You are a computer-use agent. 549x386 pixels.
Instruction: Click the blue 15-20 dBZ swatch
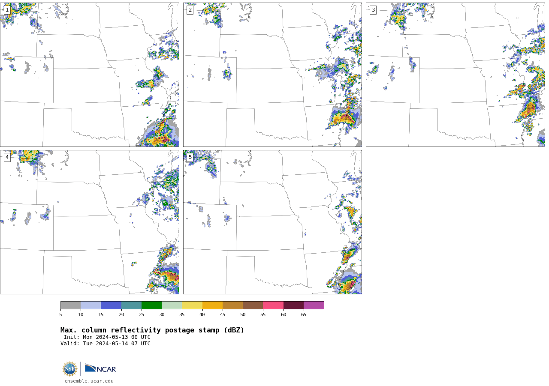(x=111, y=305)
